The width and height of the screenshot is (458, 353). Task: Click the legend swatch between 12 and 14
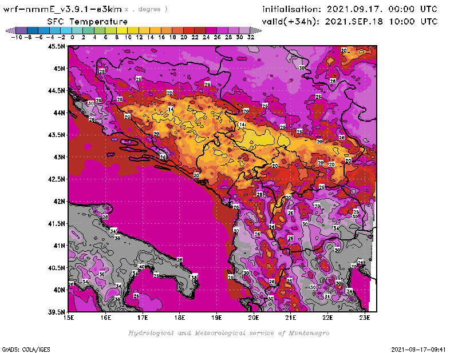click(x=144, y=30)
